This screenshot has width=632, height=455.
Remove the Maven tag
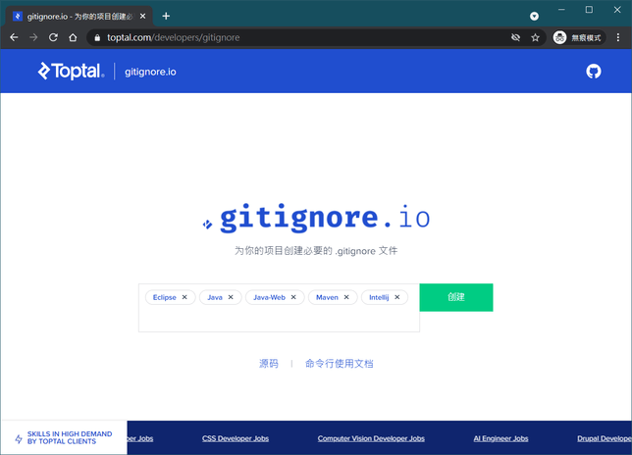tap(346, 297)
